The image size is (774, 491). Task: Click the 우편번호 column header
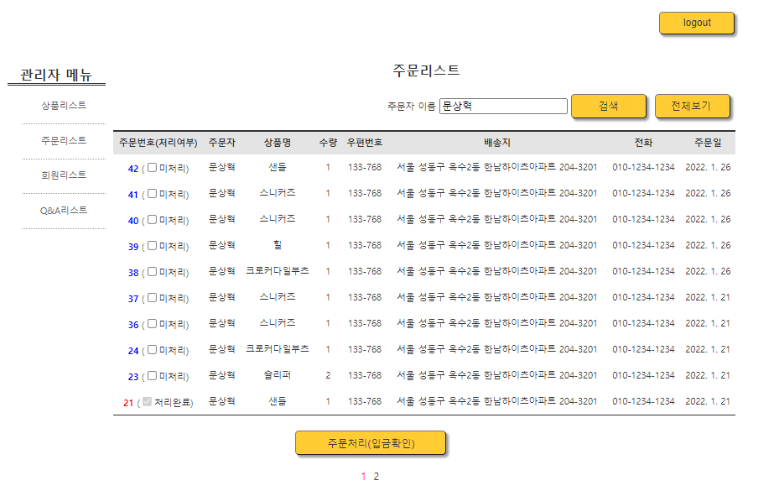(x=364, y=143)
